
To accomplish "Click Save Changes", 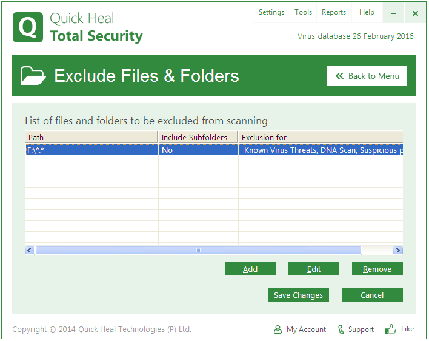I will (x=298, y=295).
